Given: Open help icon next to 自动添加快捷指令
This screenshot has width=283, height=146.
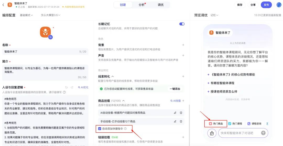Looking at the screenshot, I should [126, 129].
